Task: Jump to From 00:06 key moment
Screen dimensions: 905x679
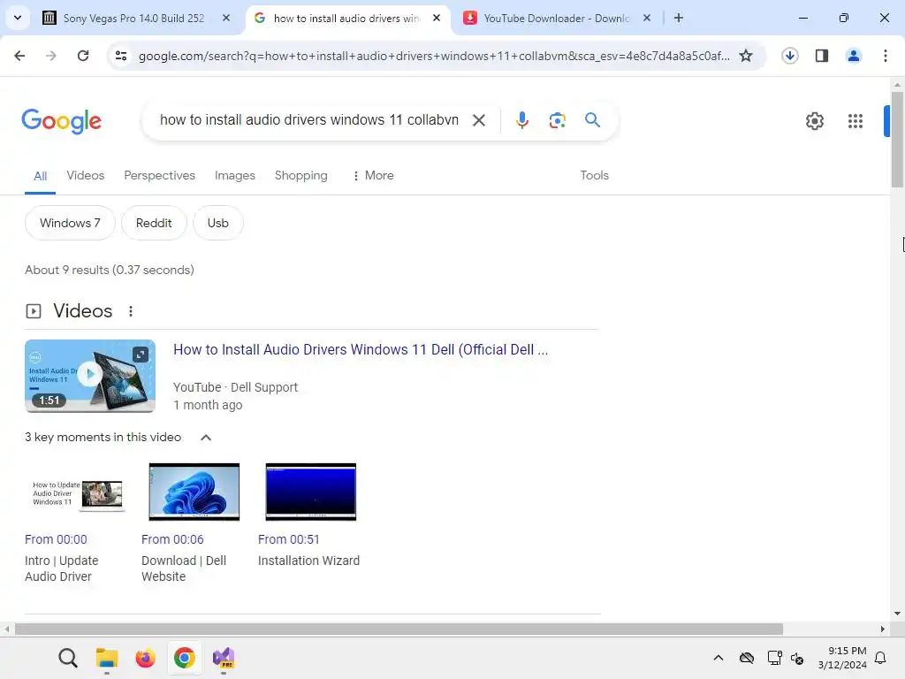Action: click(x=172, y=539)
